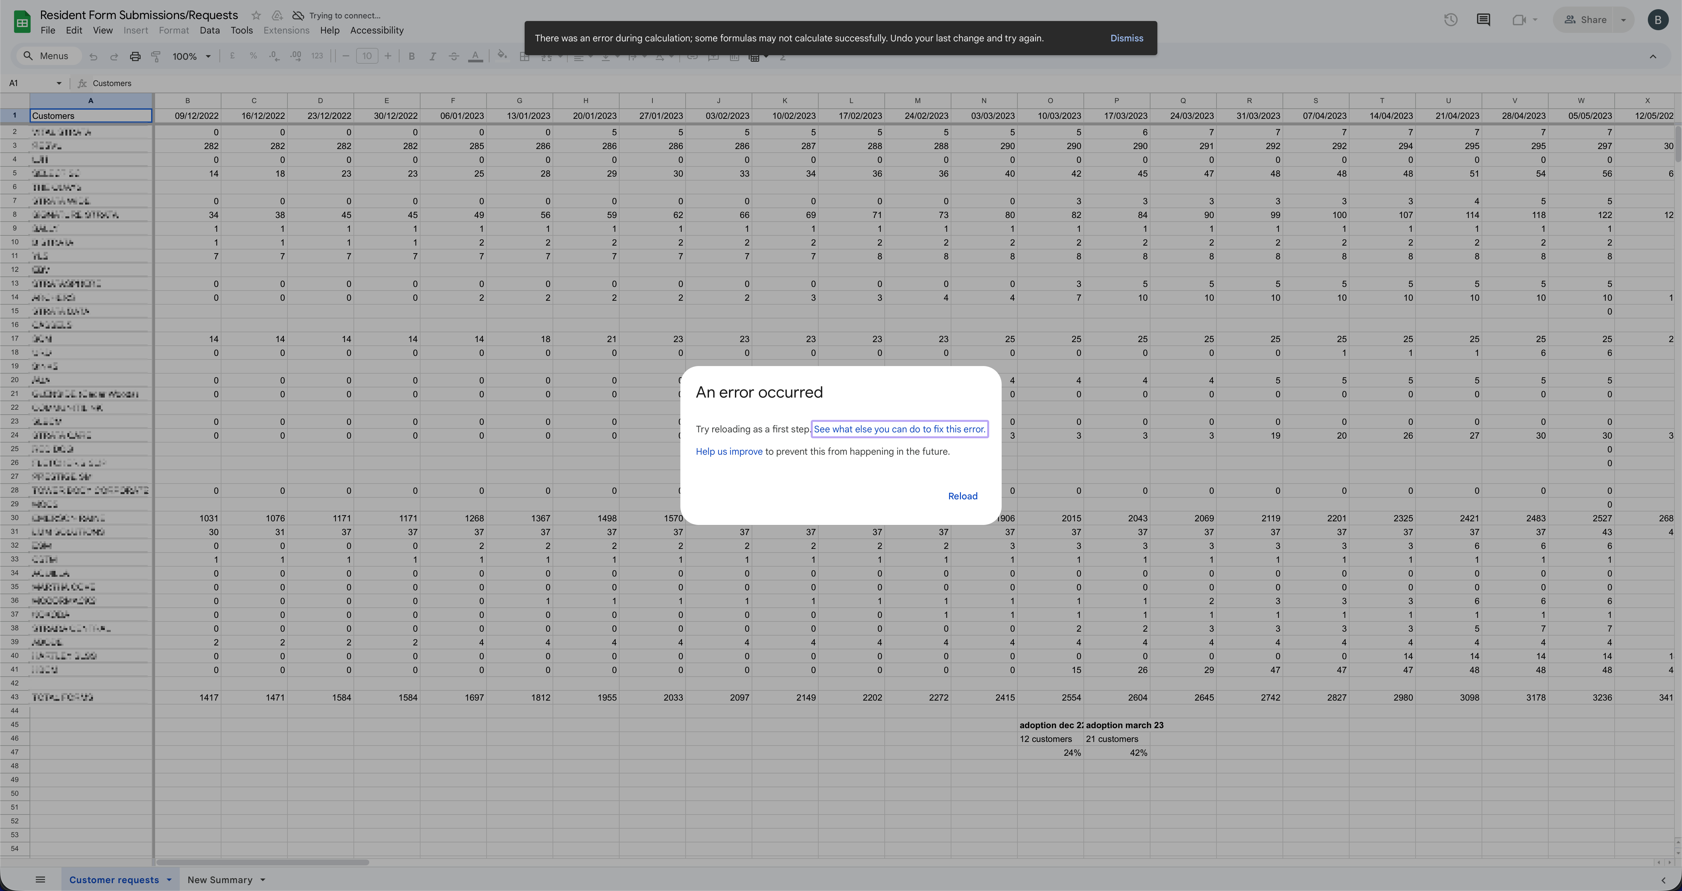Screen dimensions: 1682x891
Task: Open version history clock icon
Action: pos(1450,20)
